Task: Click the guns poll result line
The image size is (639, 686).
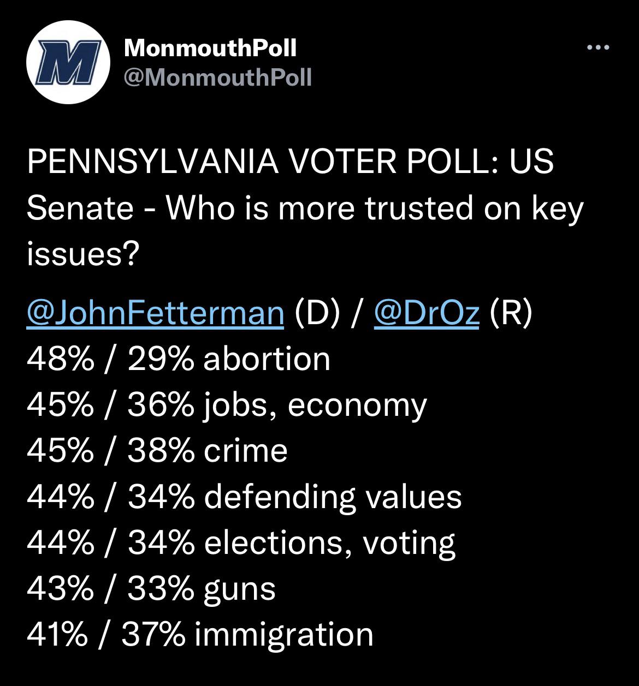Action: click(x=151, y=588)
